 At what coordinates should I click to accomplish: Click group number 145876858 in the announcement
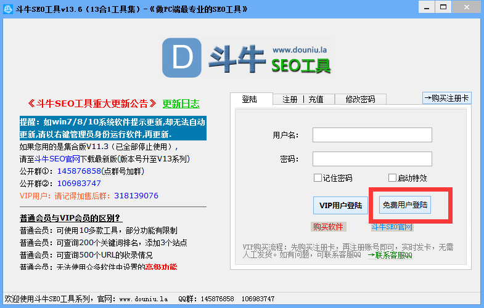click(x=80, y=171)
